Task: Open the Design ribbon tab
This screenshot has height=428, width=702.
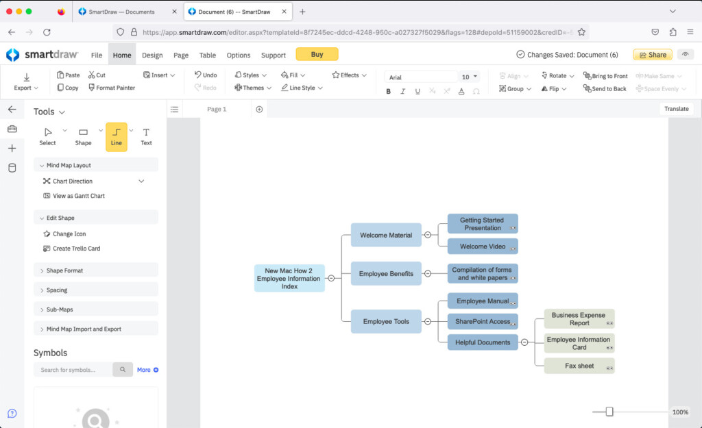Action: [x=152, y=55]
